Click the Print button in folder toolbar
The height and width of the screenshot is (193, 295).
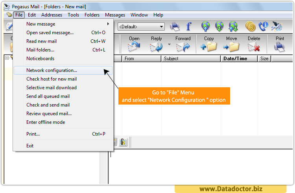point(280,44)
